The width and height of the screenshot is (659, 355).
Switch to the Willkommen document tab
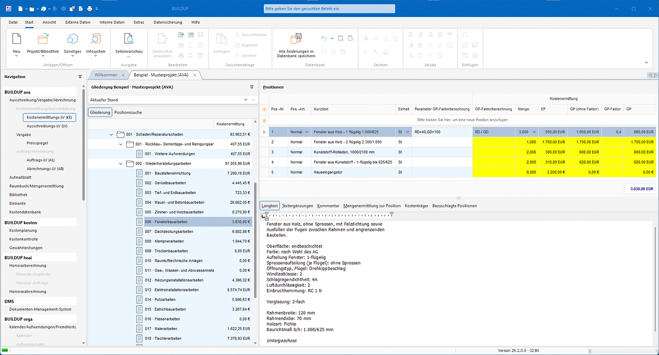pyautogui.click(x=106, y=75)
